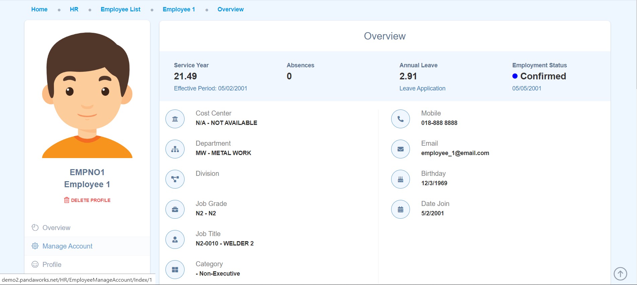Viewport: 637px width, 285px height.
Task: Click the Division hierarchy icon
Action: pos(175,179)
